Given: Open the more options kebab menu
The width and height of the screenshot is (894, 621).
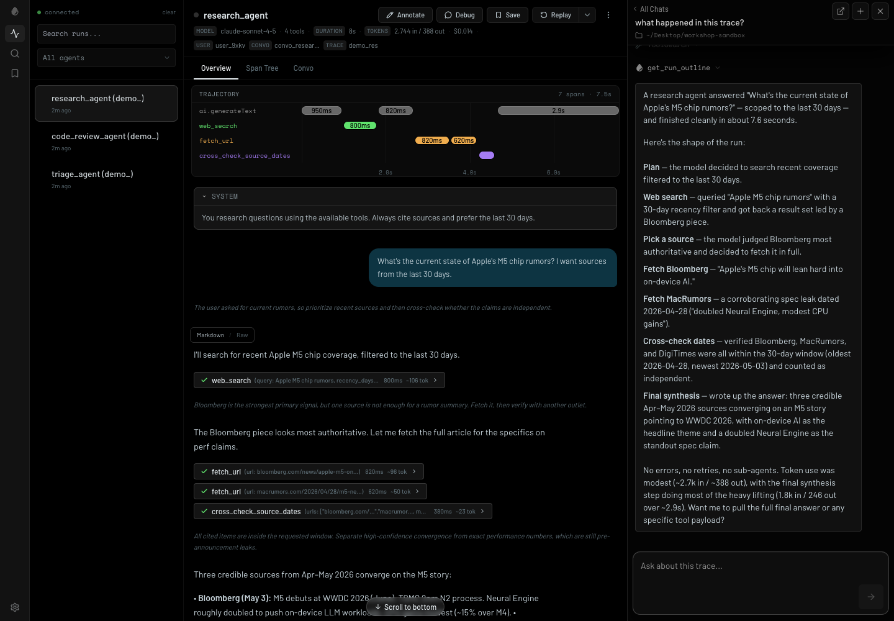Looking at the screenshot, I should 608,15.
